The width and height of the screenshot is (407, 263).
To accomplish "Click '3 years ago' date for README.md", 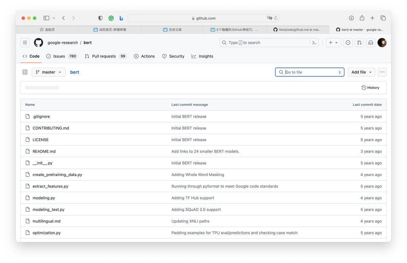I will pyautogui.click(x=371, y=151).
